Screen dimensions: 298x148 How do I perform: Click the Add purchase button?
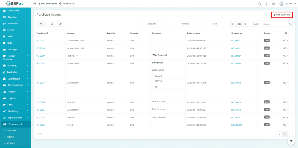[282, 15]
